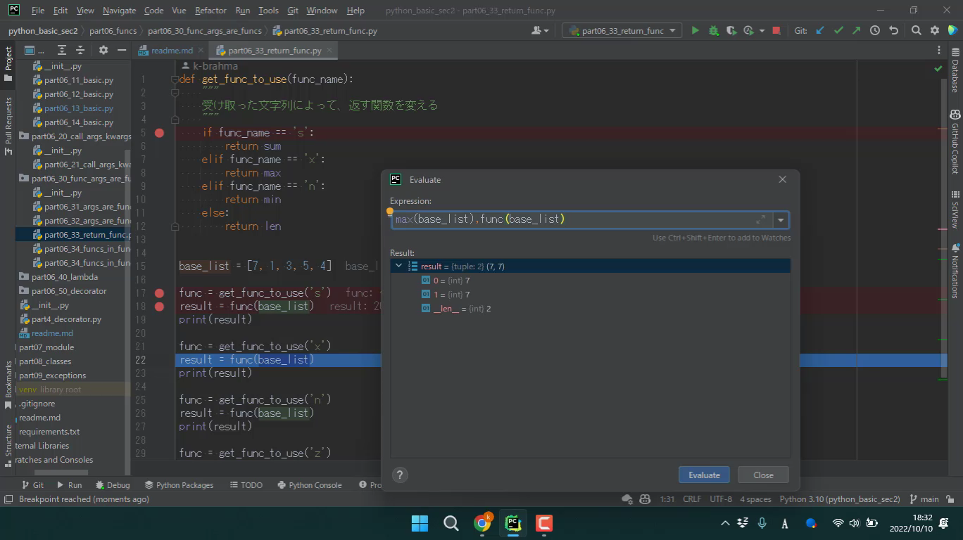Open Git history with the clock icon
Image resolution: width=963 pixels, height=540 pixels.
(x=874, y=30)
